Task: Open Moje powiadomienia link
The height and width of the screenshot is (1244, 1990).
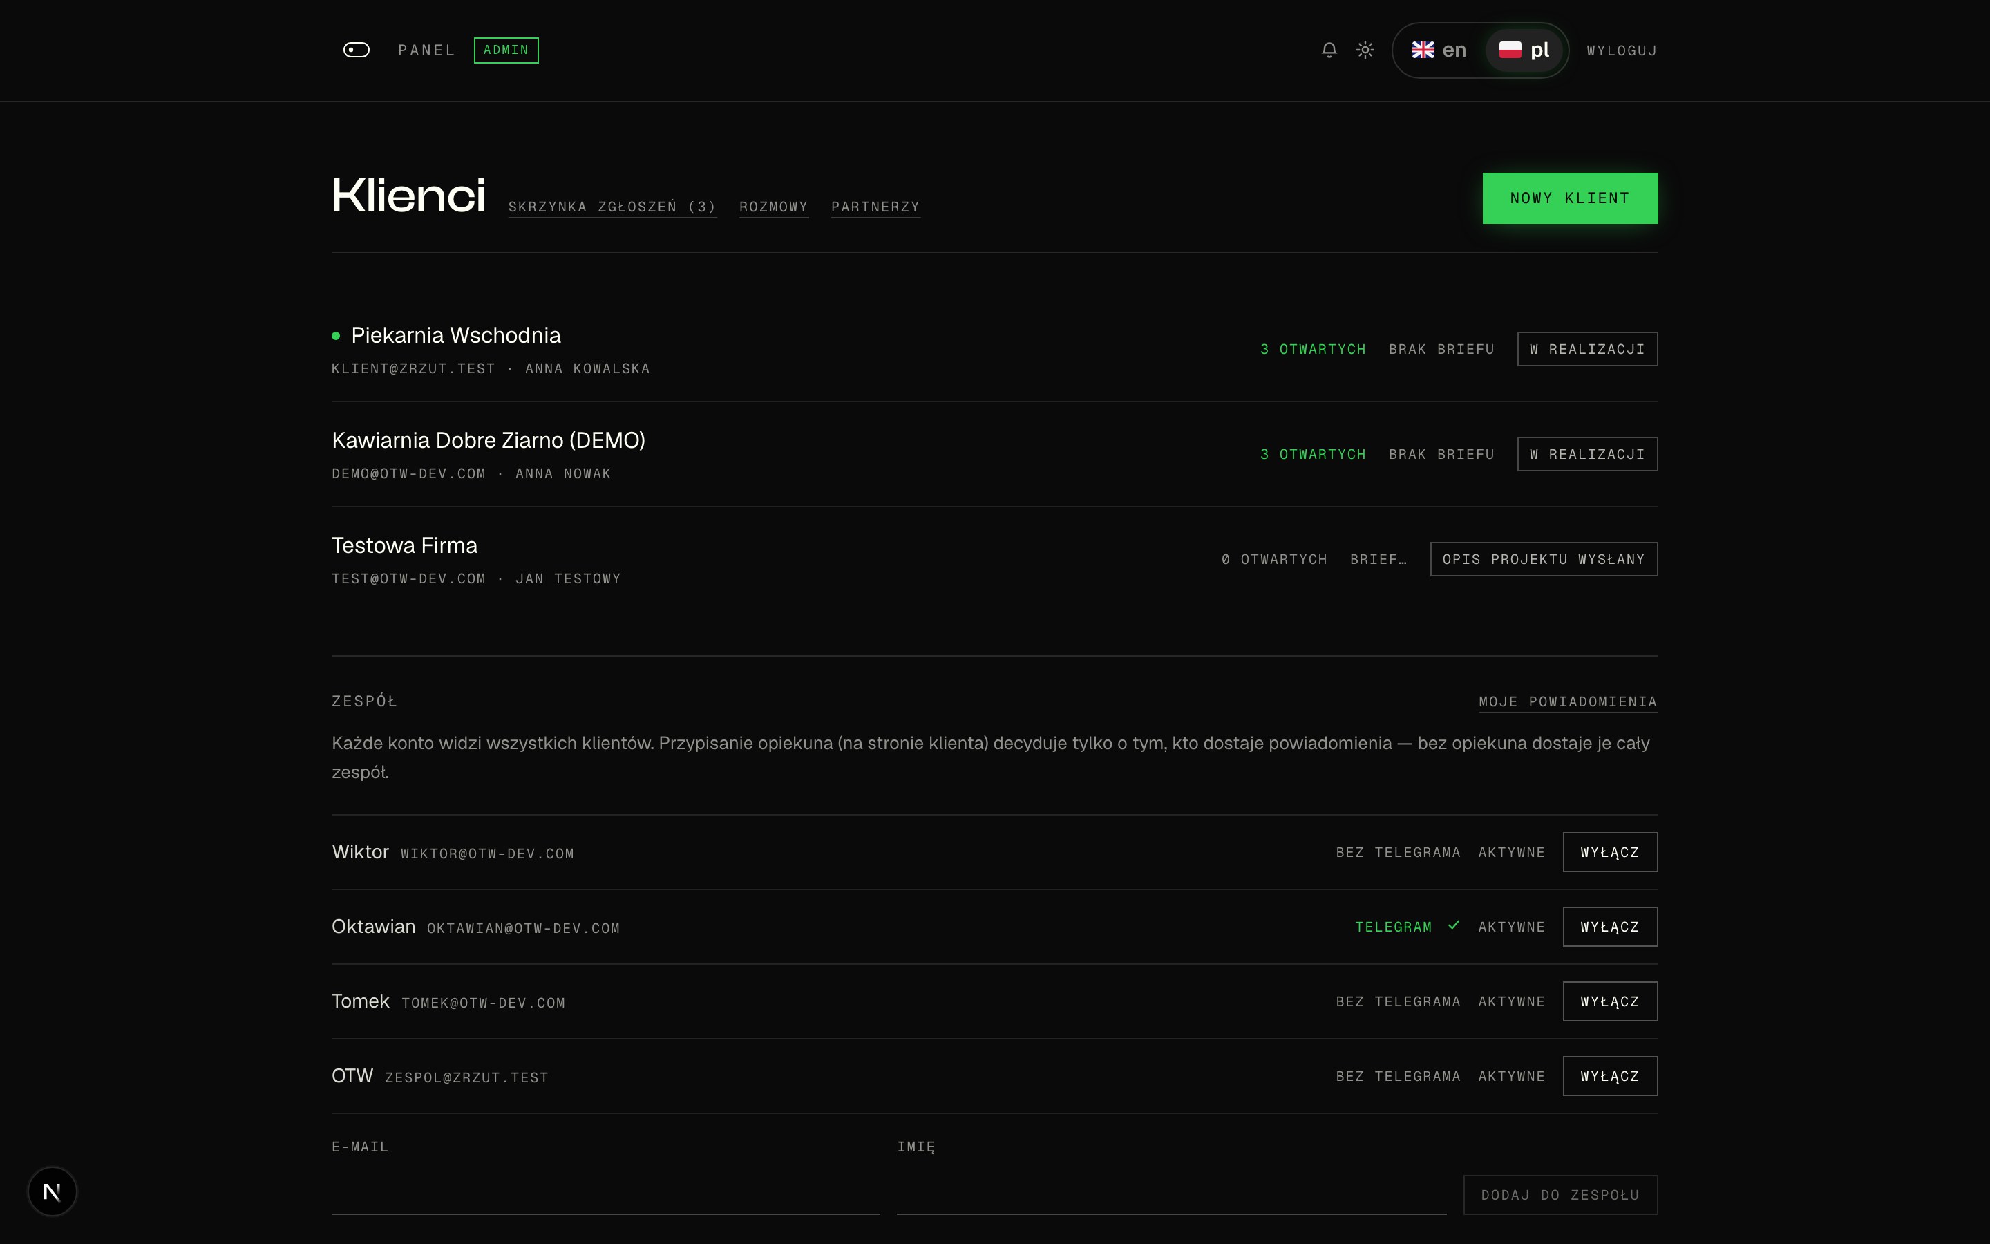Action: coord(1567,701)
